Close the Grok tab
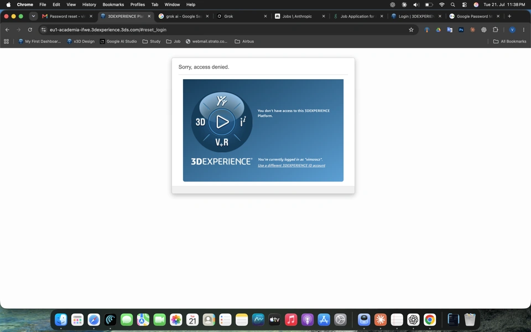The image size is (531, 332). click(x=265, y=16)
